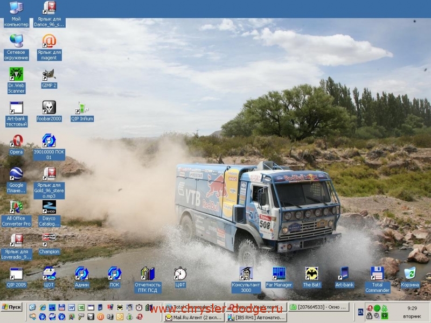Launch foobar2000 from the desktop
This screenshot has width=431, height=323.
(x=49, y=111)
